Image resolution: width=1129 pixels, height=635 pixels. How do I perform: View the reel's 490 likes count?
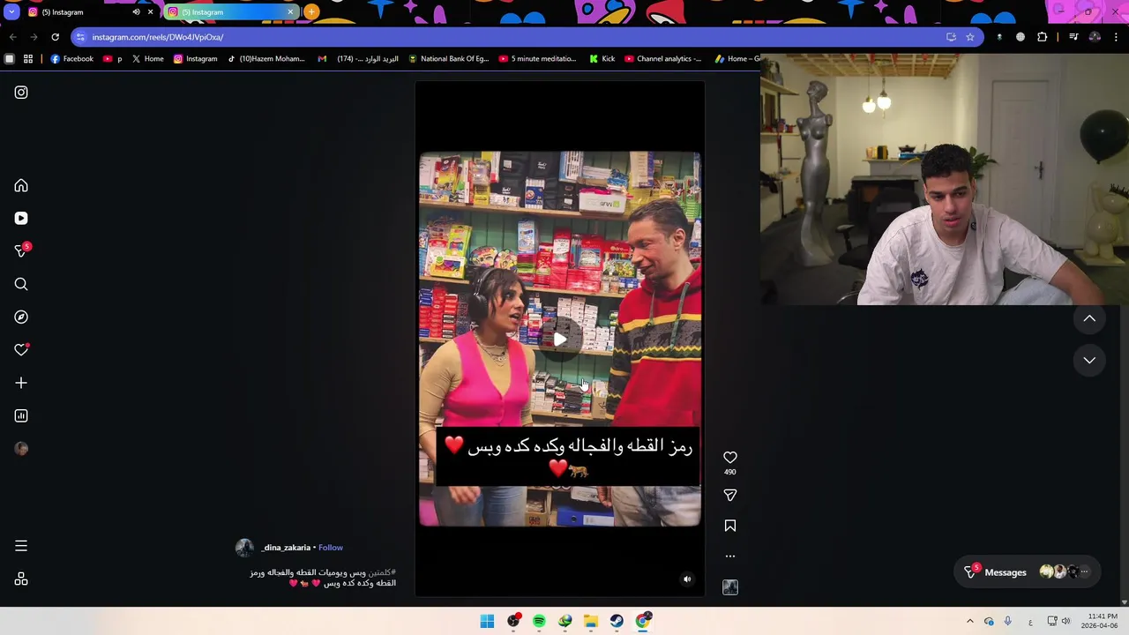[x=730, y=473]
